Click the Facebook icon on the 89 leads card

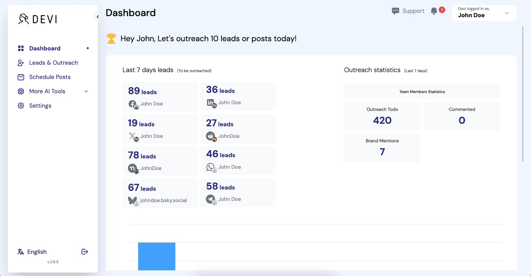pyautogui.click(x=133, y=104)
